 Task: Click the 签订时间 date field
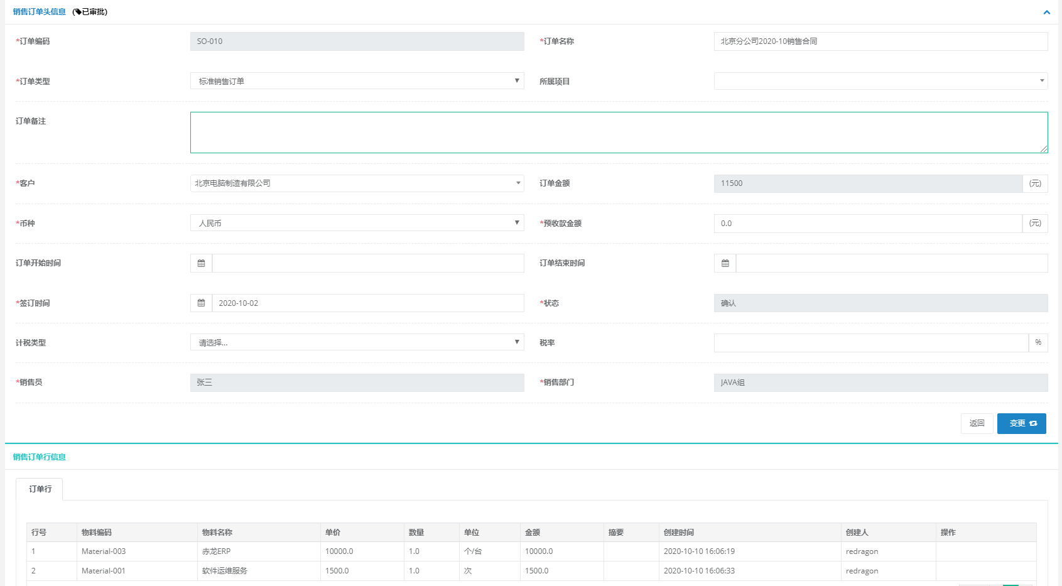(367, 303)
